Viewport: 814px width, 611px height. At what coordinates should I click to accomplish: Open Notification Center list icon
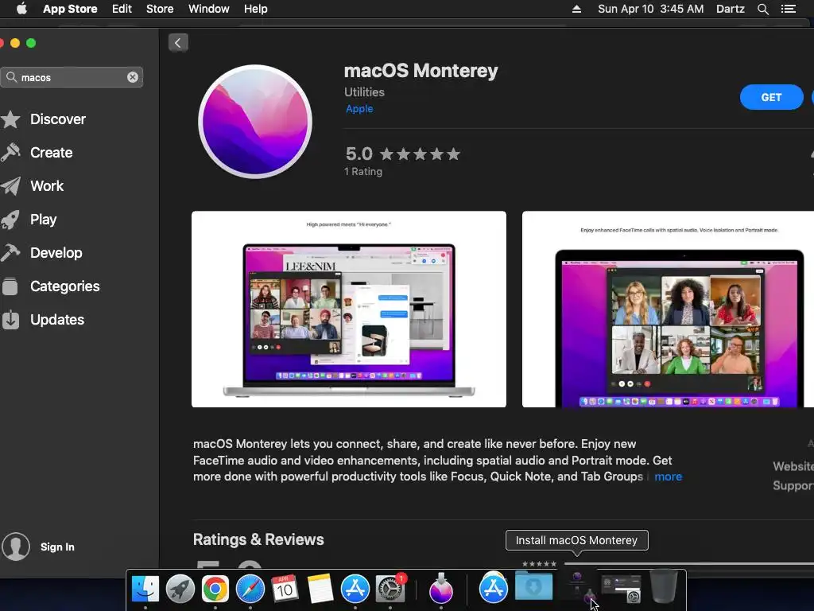point(788,9)
